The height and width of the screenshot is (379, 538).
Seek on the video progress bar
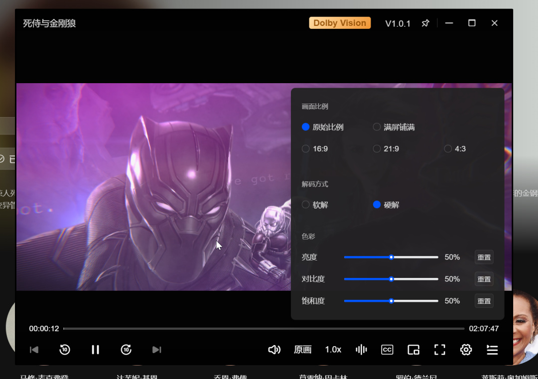click(x=264, y=329)
